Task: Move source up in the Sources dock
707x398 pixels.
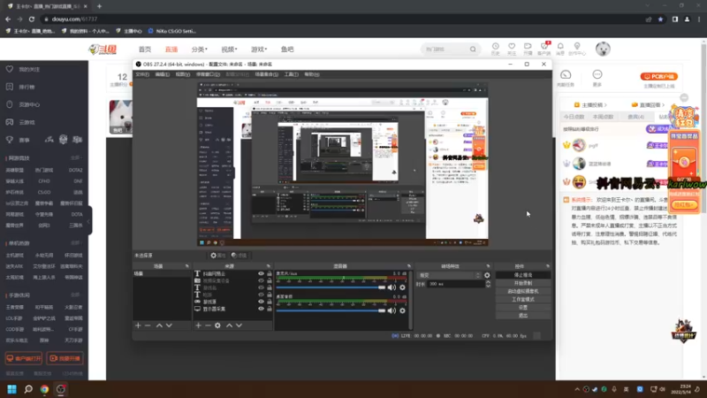Action: point(229,325)
